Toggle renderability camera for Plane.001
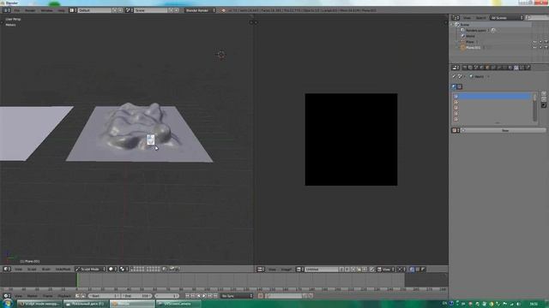Image resolution: width=549 pixels, height=308 pixels. point(546,48)
